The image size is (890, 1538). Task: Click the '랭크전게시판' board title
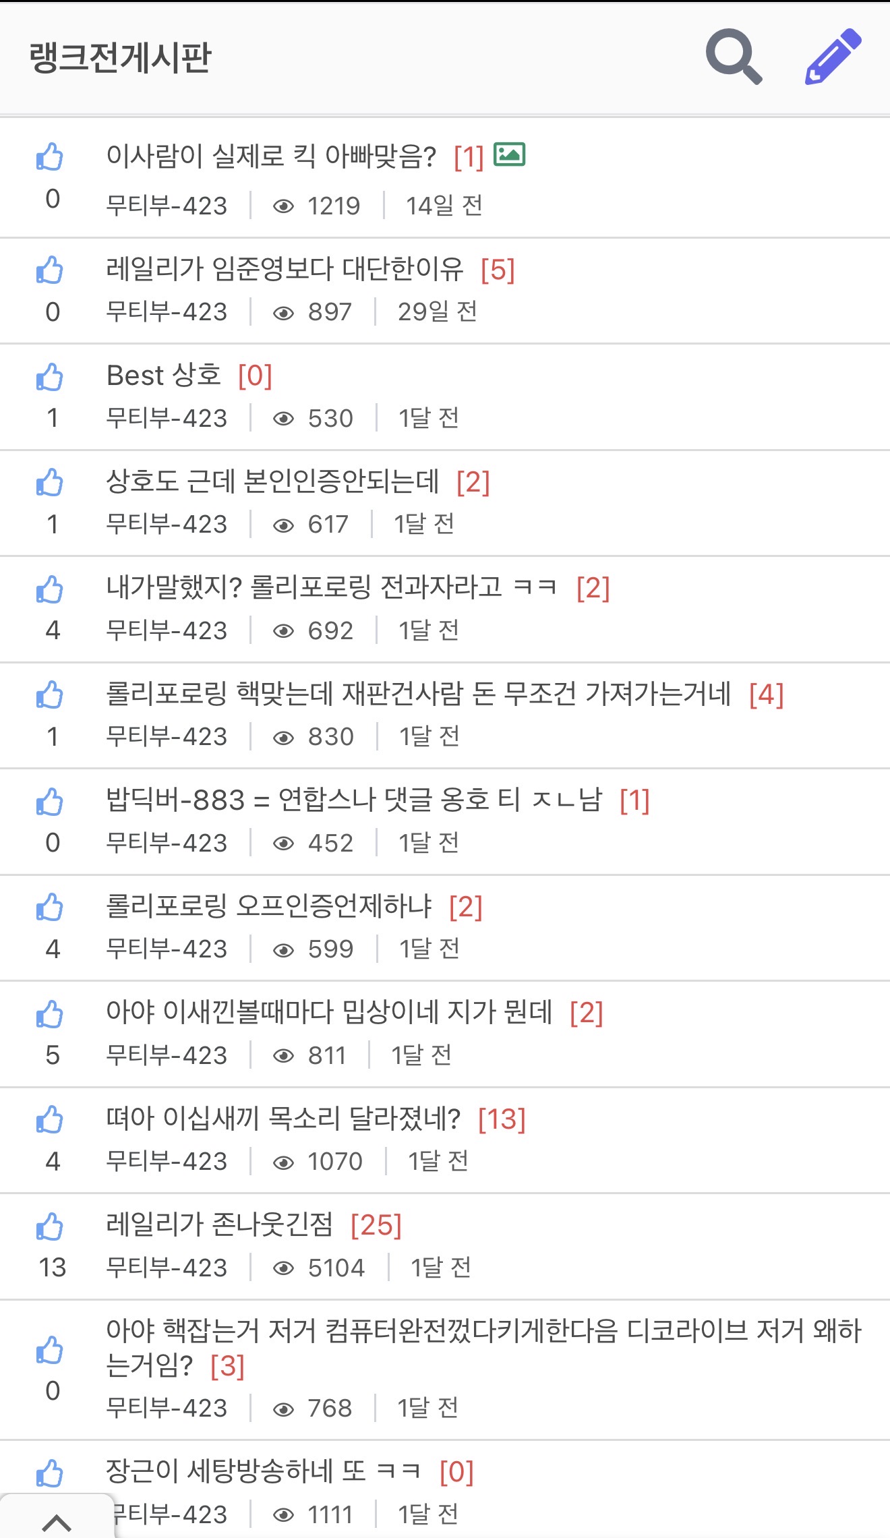[x=121, y=57]
